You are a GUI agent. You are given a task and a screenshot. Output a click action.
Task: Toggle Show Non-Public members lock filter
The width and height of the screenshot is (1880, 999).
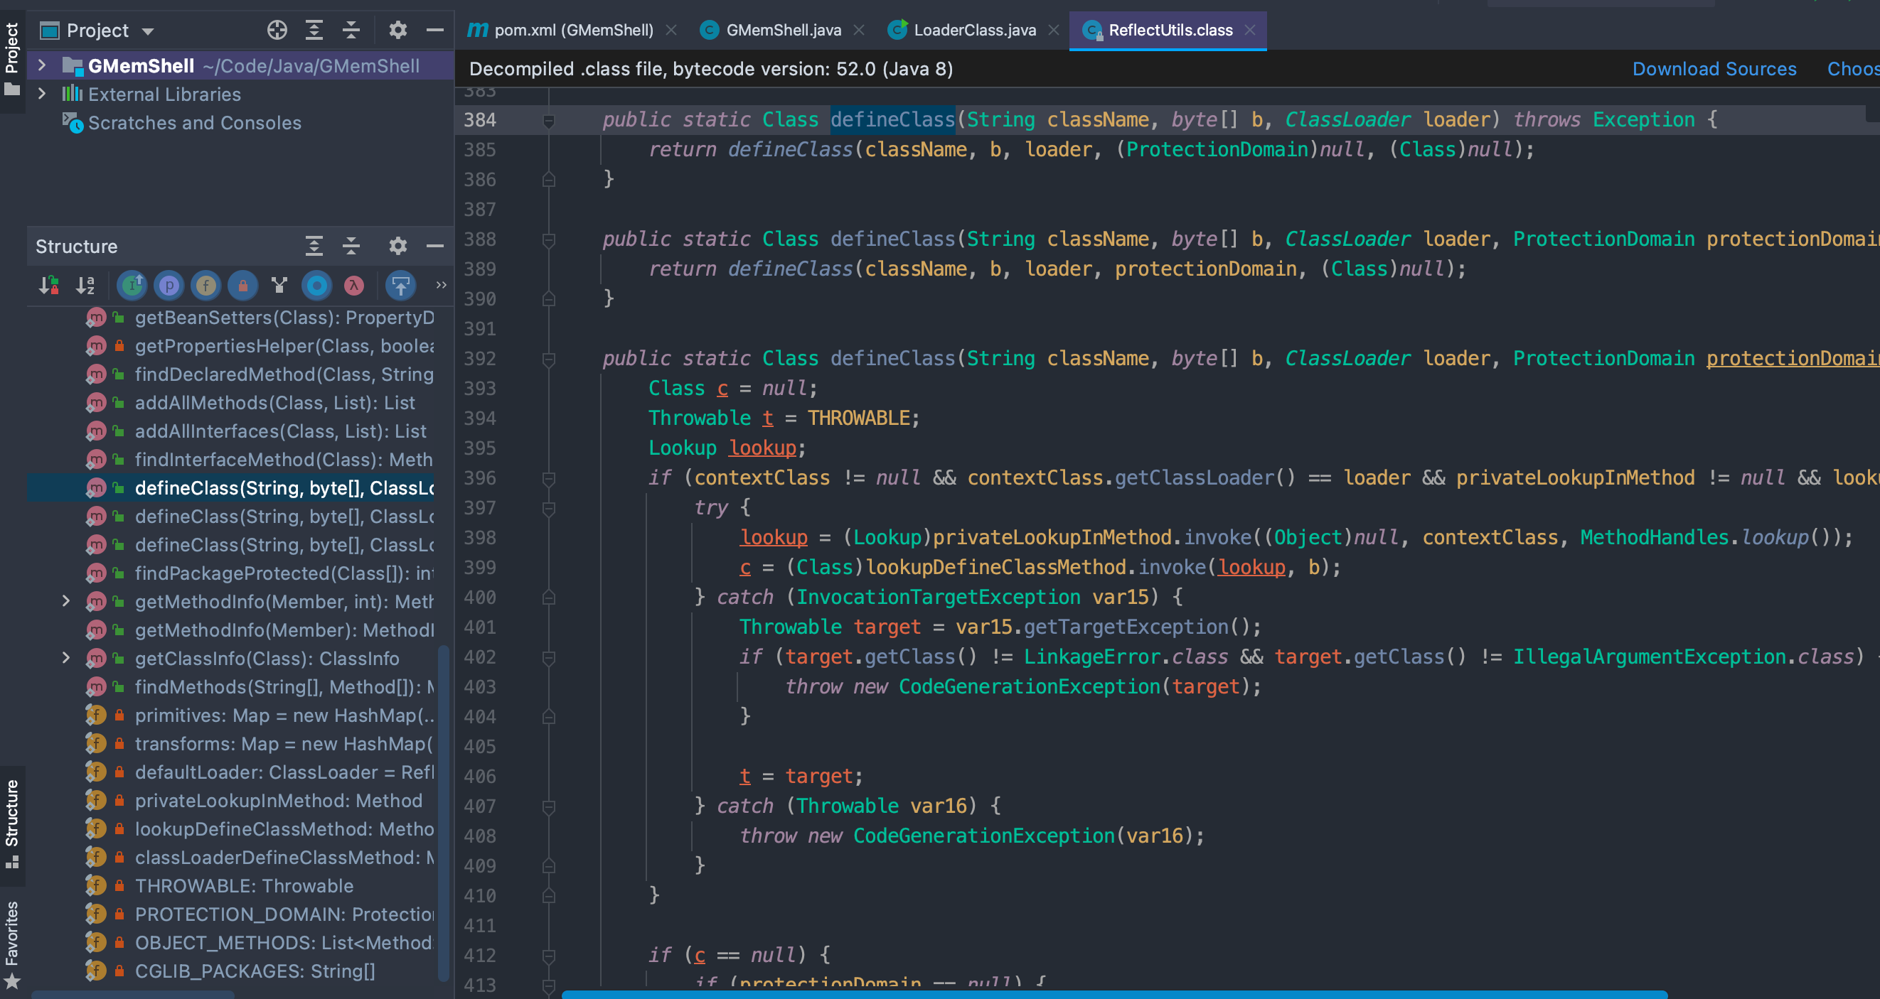point(243,285)
